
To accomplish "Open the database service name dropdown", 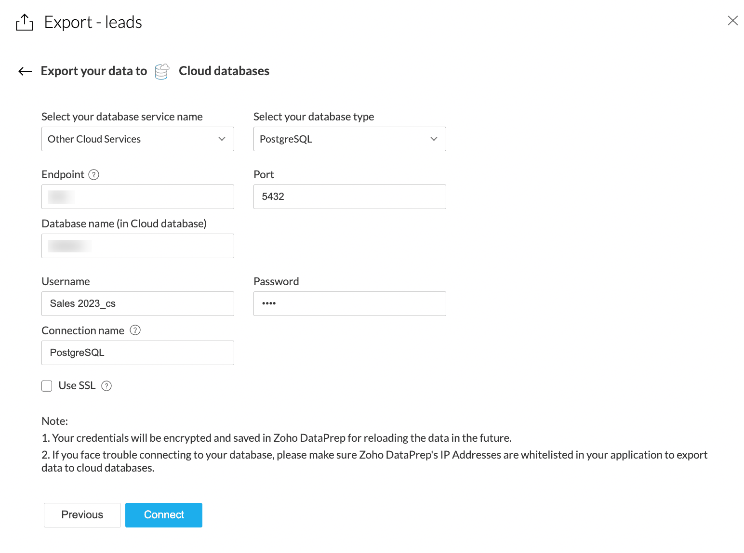I will point(137,139).
